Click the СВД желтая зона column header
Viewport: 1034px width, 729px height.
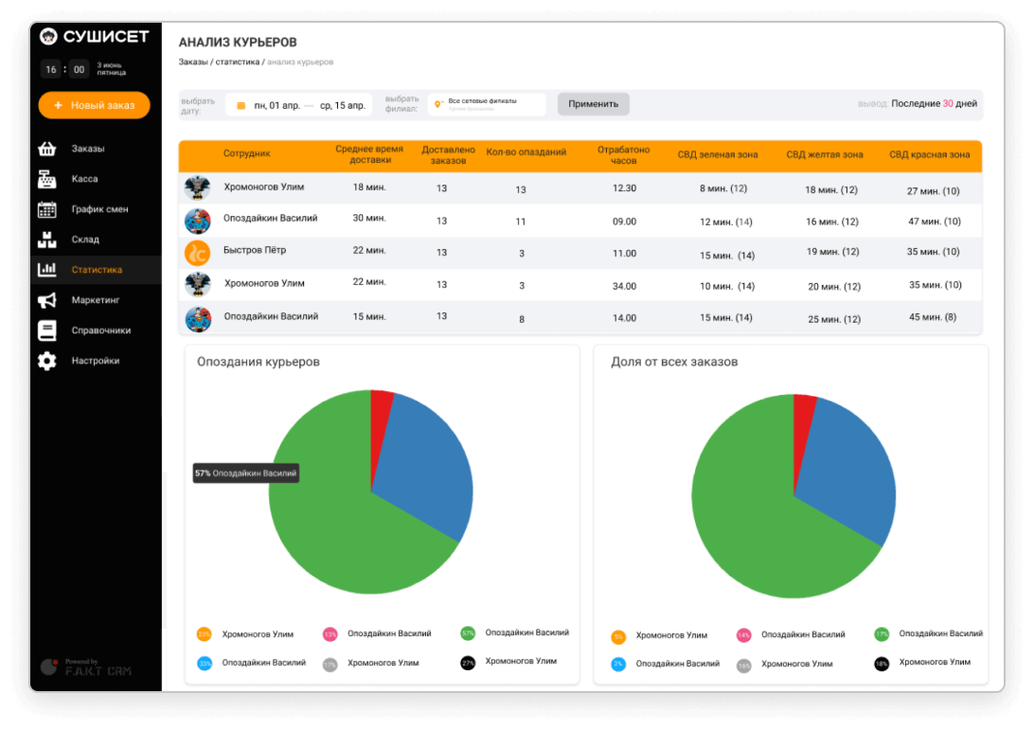coord(825,155)
